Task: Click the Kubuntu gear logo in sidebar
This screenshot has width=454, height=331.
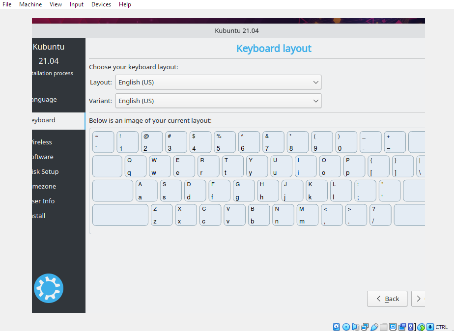Action: pos(49,288)
